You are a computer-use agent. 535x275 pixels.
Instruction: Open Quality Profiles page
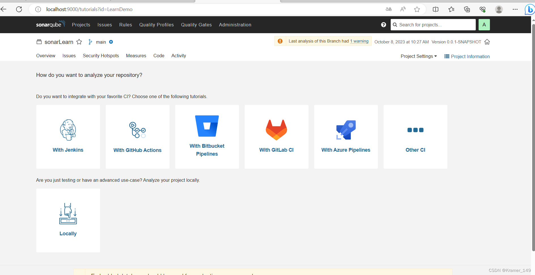(157, 25)
